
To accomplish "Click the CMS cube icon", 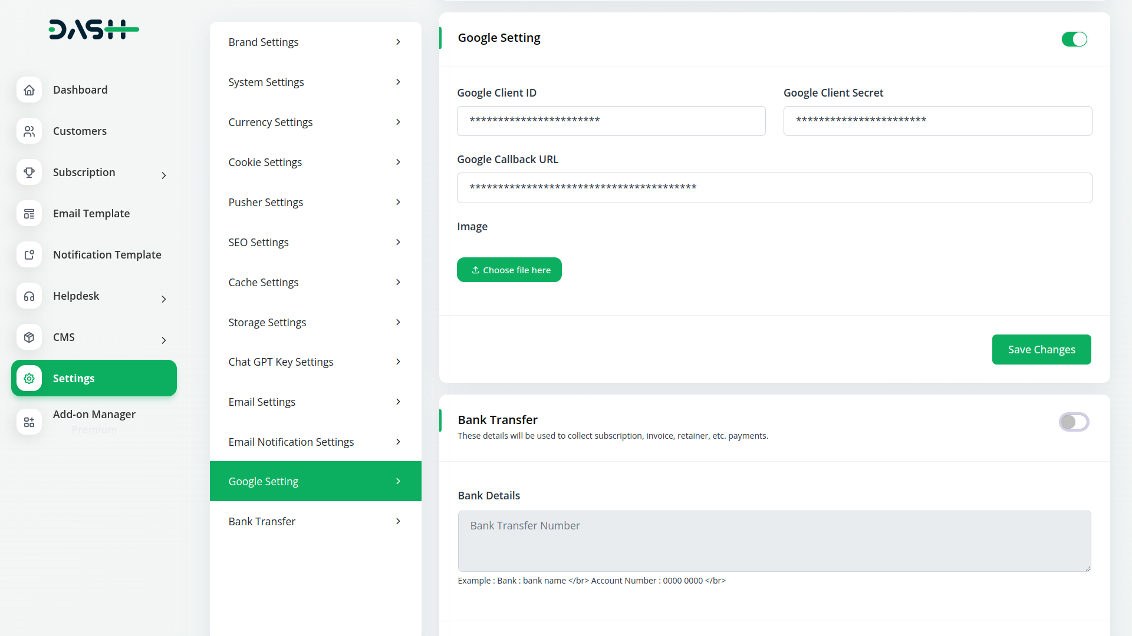I will coord(29,337).
